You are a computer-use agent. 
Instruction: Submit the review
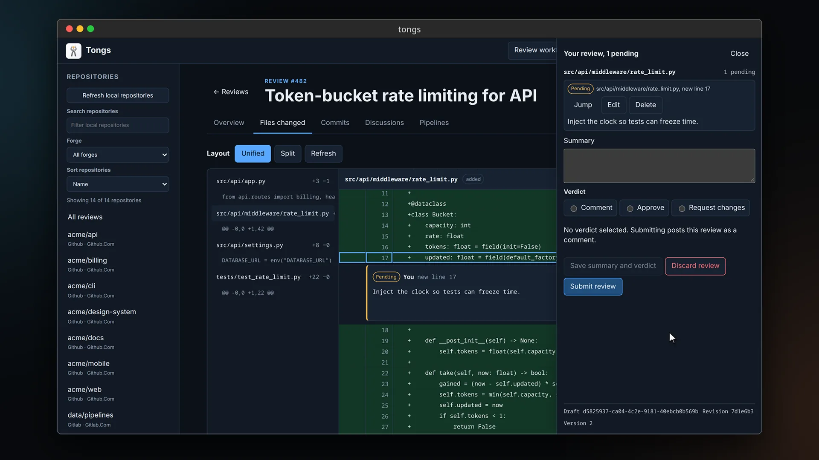592,287
